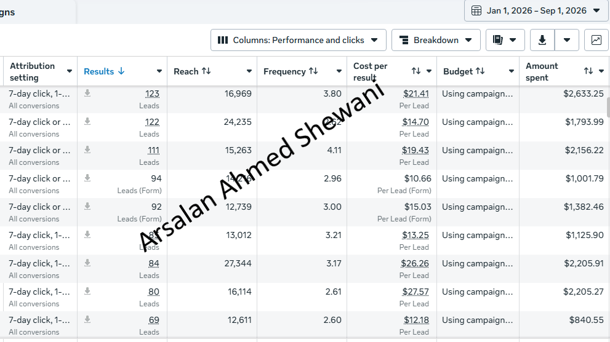Select Using campaign budget cell in $2,156.22 row

point(477,151)
